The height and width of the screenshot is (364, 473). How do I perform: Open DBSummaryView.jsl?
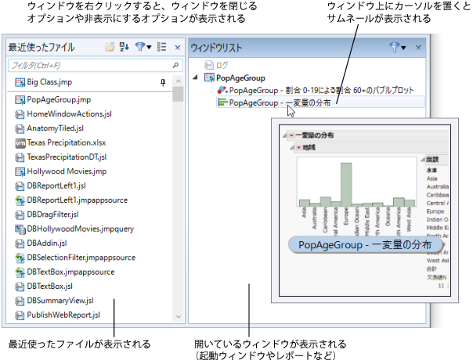(x=60, y=301)
